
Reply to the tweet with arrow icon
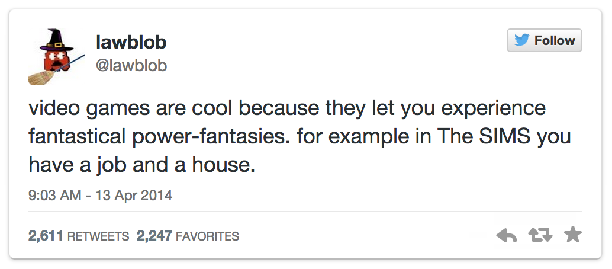pos(506,236)
